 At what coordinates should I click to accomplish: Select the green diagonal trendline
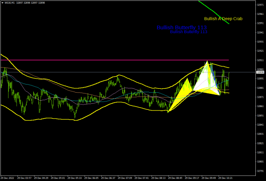tap(214, 12)
